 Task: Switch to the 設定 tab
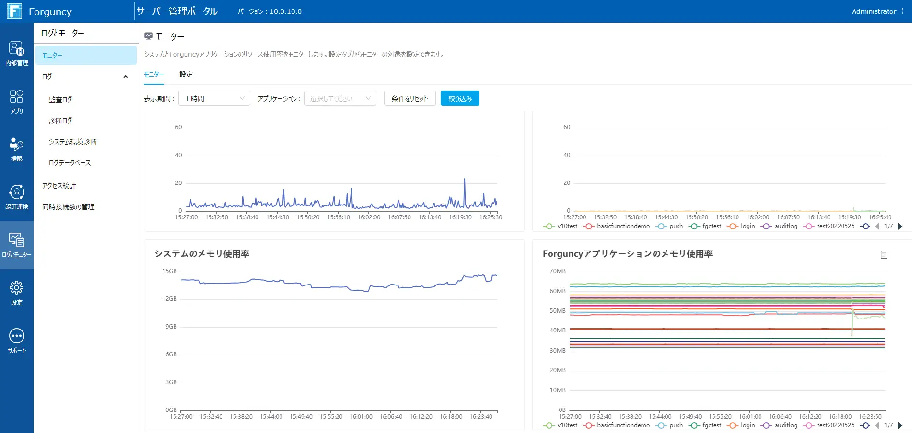(186, 75)
